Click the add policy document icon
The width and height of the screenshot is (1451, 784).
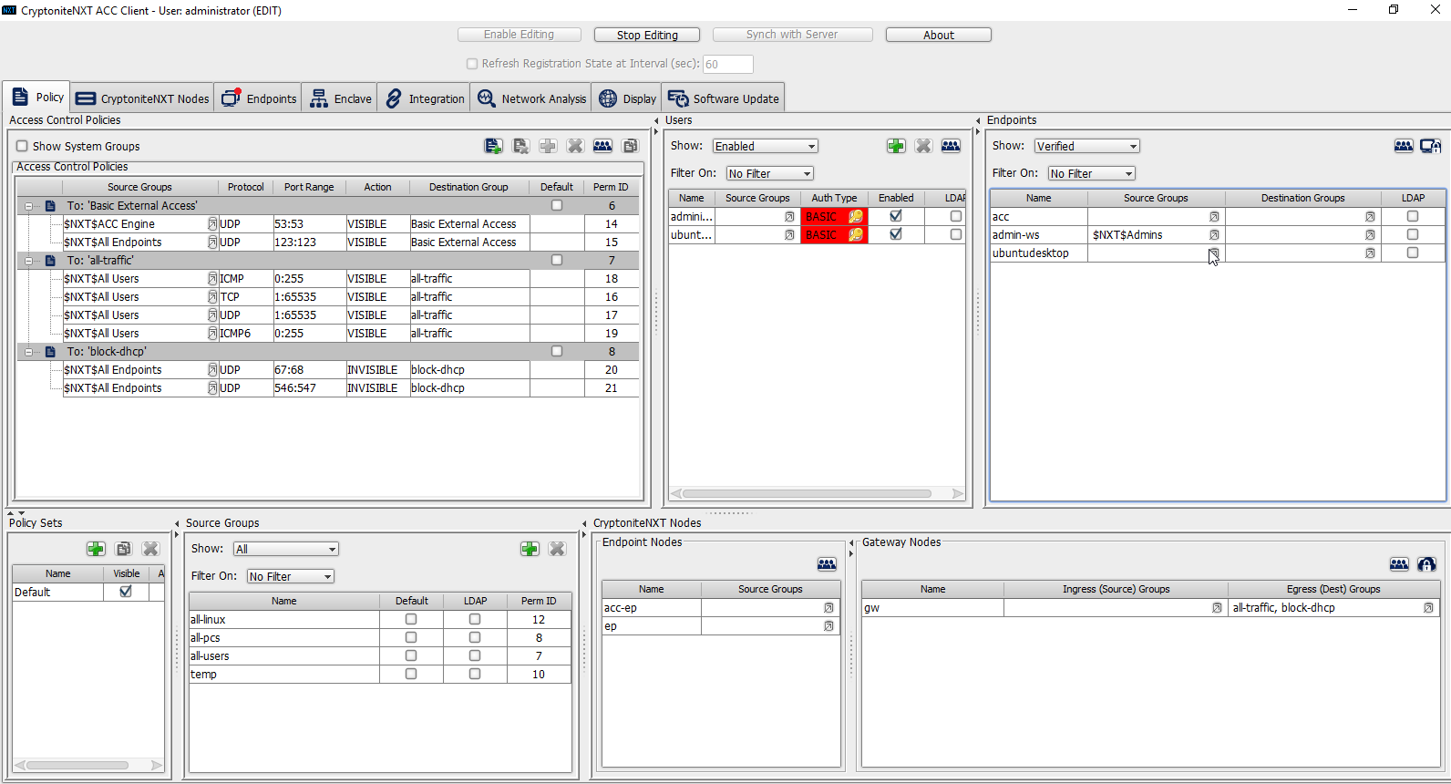pos(493,146)
